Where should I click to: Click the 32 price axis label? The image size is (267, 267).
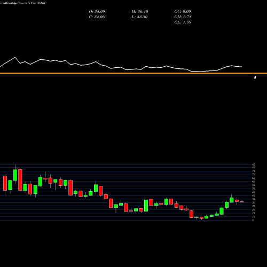(254, 202)
